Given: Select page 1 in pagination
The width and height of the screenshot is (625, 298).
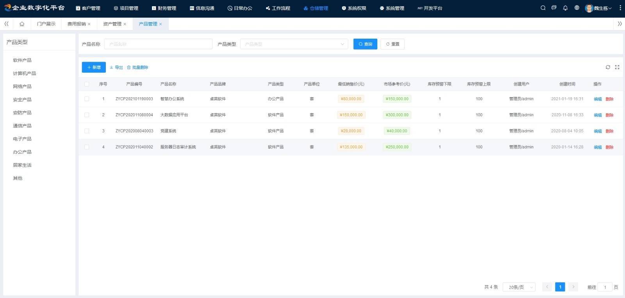Looking at the screenshot, I should pyautogui.click(x=560, y=287).
